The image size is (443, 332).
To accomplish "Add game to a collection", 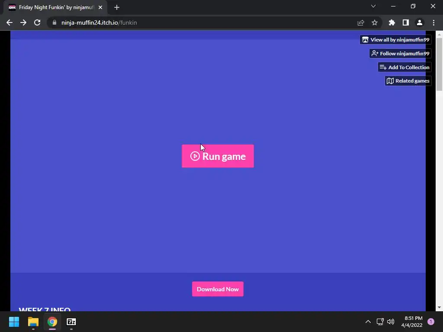I will tap(404, 67).
